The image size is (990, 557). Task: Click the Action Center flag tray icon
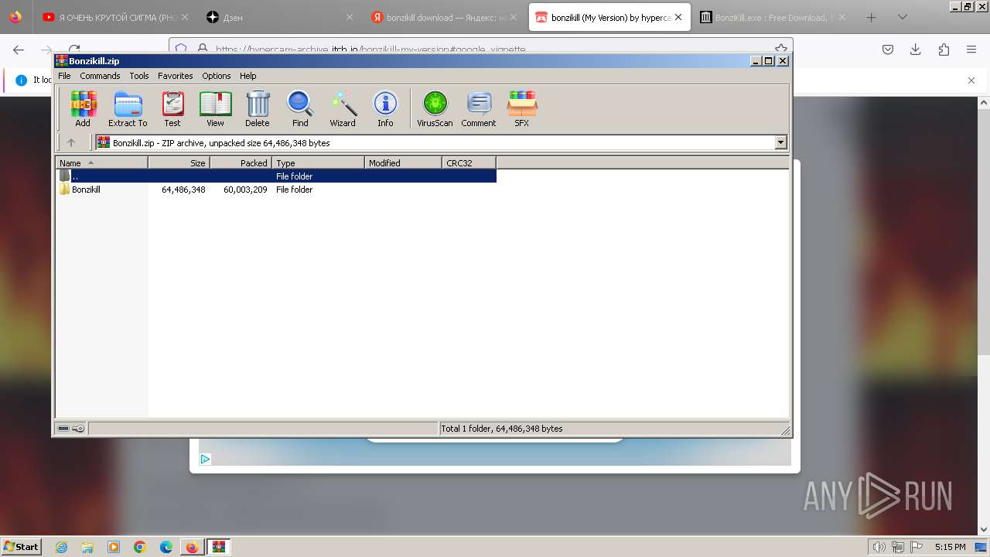915,547
